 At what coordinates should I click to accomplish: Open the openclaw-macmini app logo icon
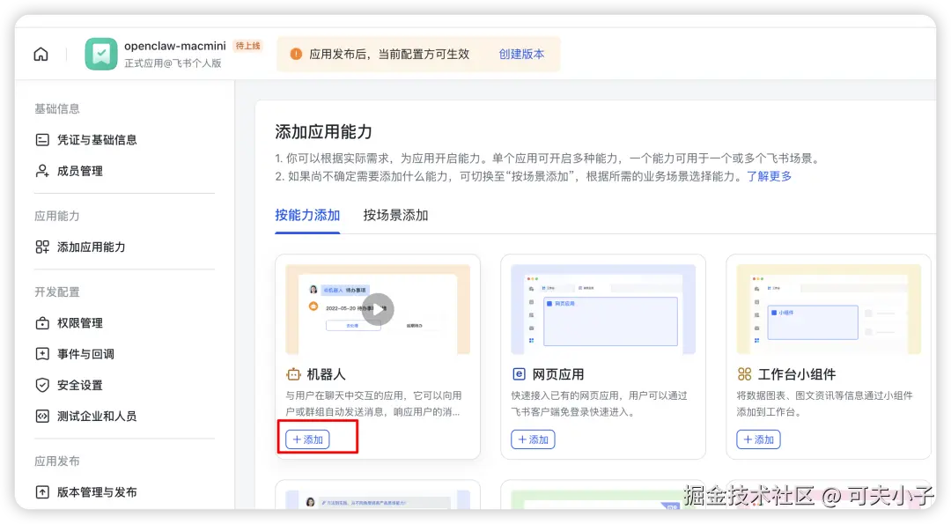click(x=100, y=54)
